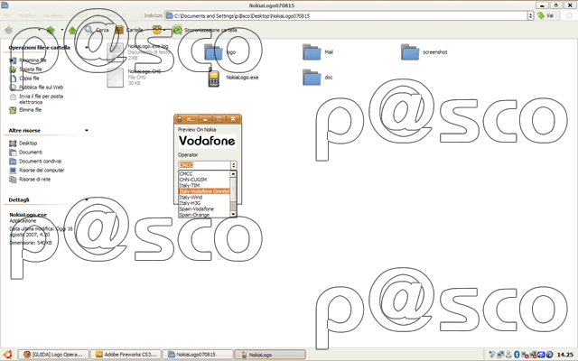This screenshot has height=361, width=578.
Task: Select the NokiaLogo.exe.log file icon
Action: point(116,52)
